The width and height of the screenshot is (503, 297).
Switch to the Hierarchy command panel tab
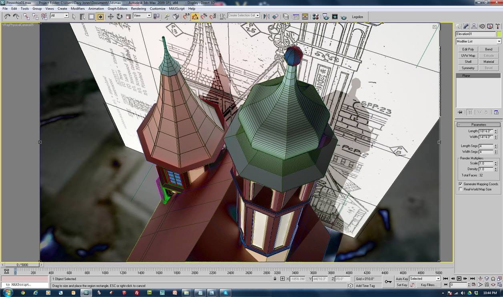474,26
